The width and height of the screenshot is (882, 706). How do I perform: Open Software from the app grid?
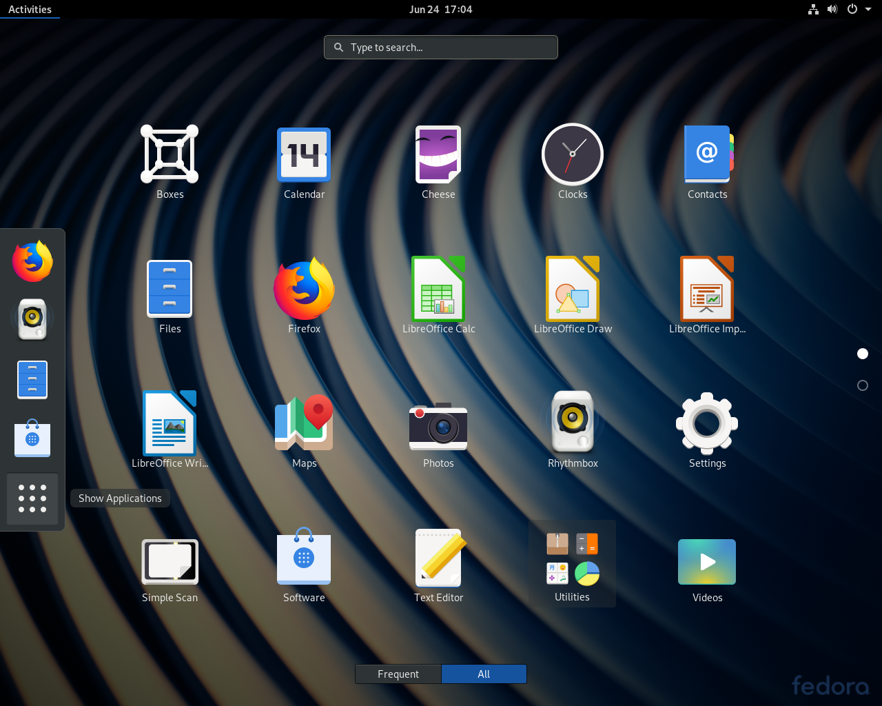(x=304, y=566)
